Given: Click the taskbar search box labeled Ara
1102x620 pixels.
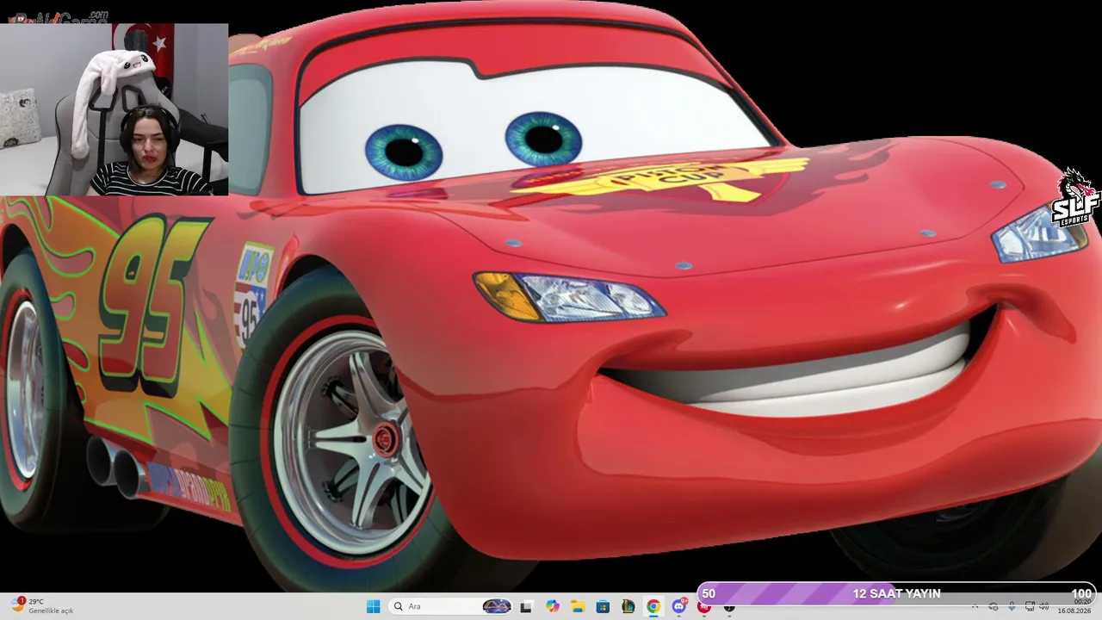Looking at the screenshot, I should click(x=451, y=606).
